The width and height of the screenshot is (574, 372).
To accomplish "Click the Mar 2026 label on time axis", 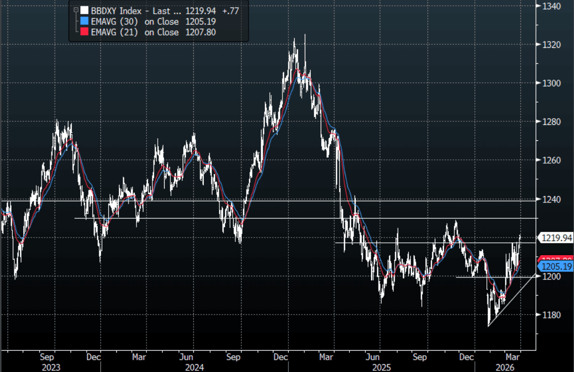I will pyautogui.click(x=513, y=357).
